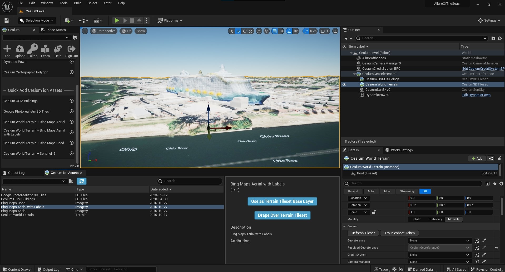Open the Georeference dropdown
This screenshot has height=272, width=505.
pos(439,241)
